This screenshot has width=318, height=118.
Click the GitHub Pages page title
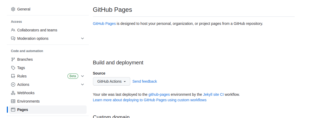click(x=112, y=10)
